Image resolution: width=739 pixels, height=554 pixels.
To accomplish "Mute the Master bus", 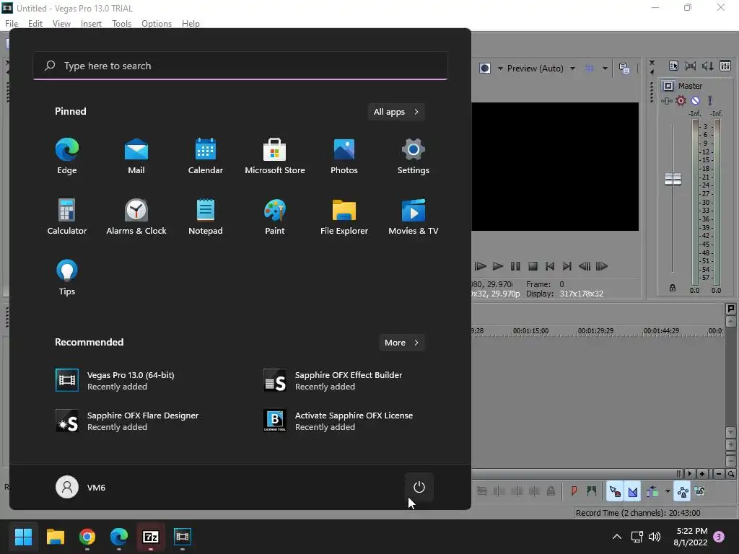I will [x=695, y=100].
